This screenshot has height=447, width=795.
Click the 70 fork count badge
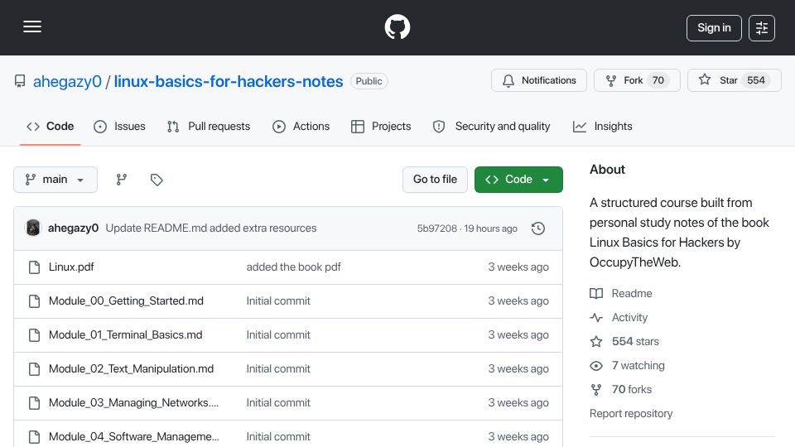click(x=658, y=80)
